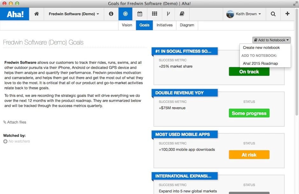Open the ideas fork icon
The width and height of the screenshot is (299, 194).
tap(168, 14)
